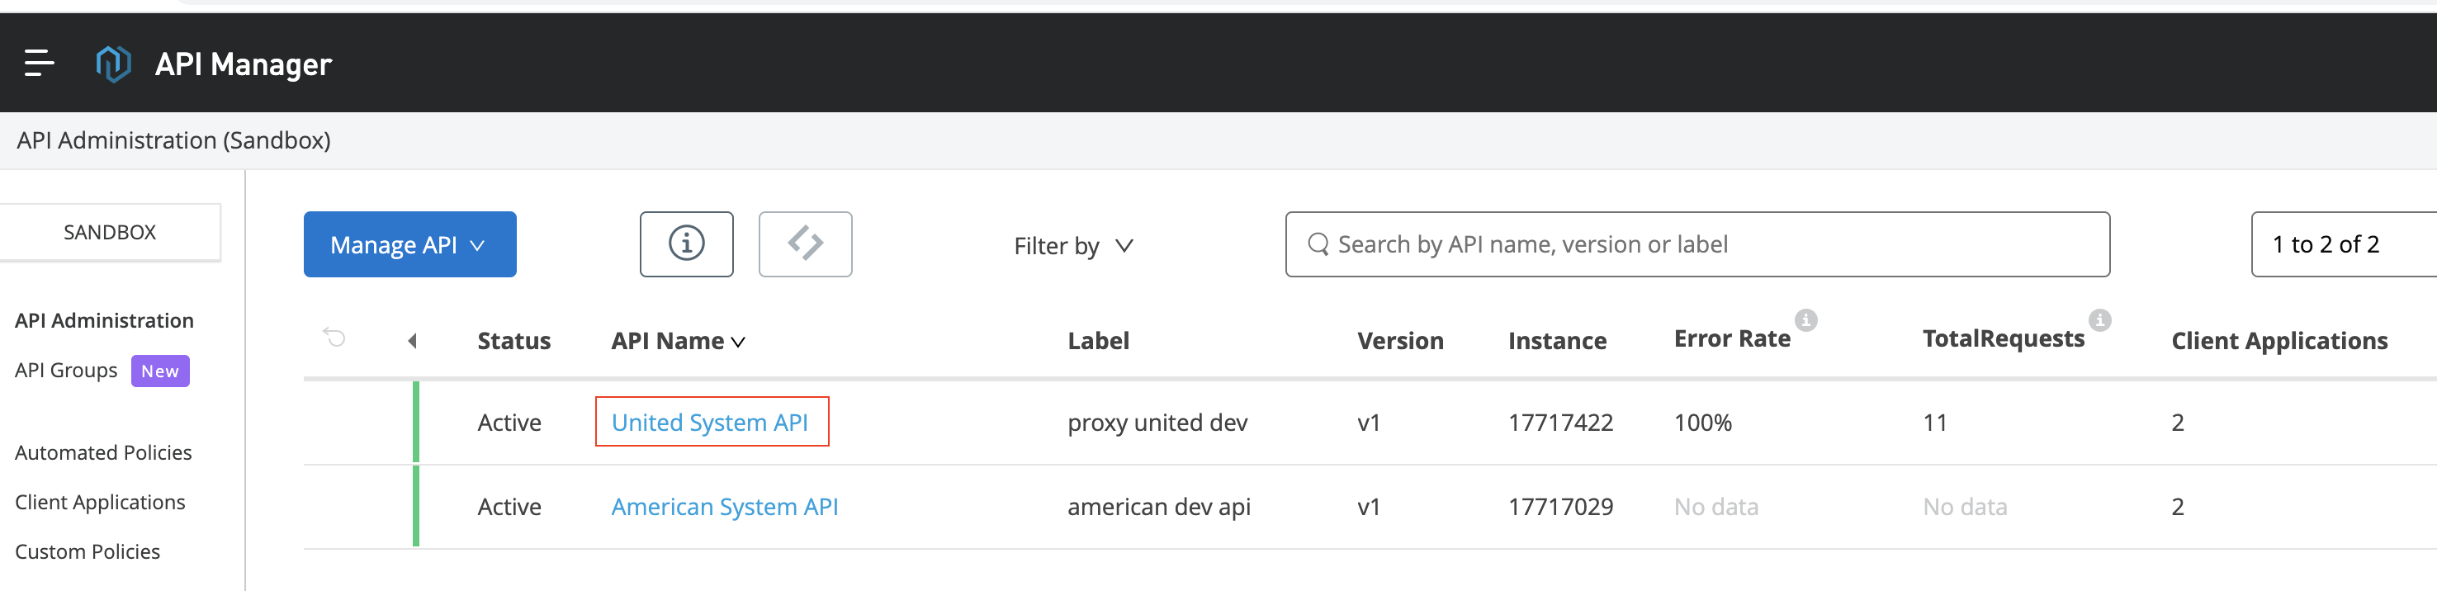This screenshot has height=591, width=2437.
Task: Open API Groups in the sidebar
Action: pos(66,371)
